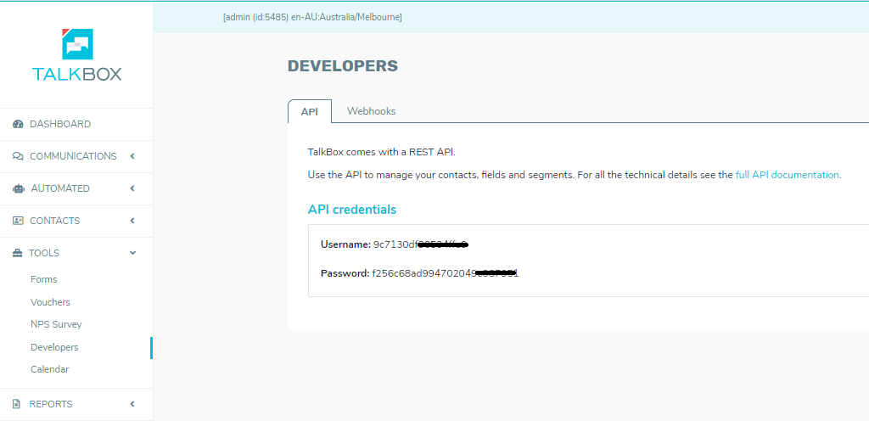
Task: Click the API username value
Action: click(x=421, y=244)
